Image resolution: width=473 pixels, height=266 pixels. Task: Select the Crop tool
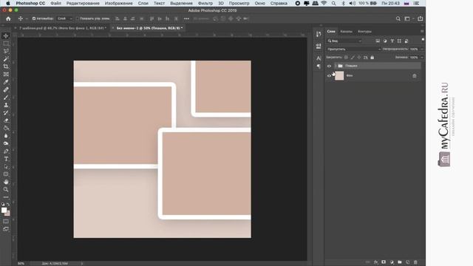pos(6,66)
